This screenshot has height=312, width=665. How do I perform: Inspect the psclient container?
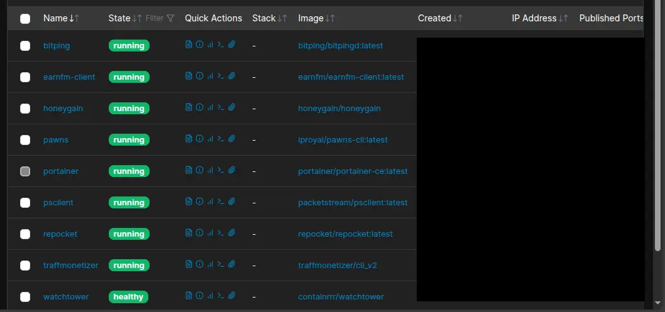(199, 201)
